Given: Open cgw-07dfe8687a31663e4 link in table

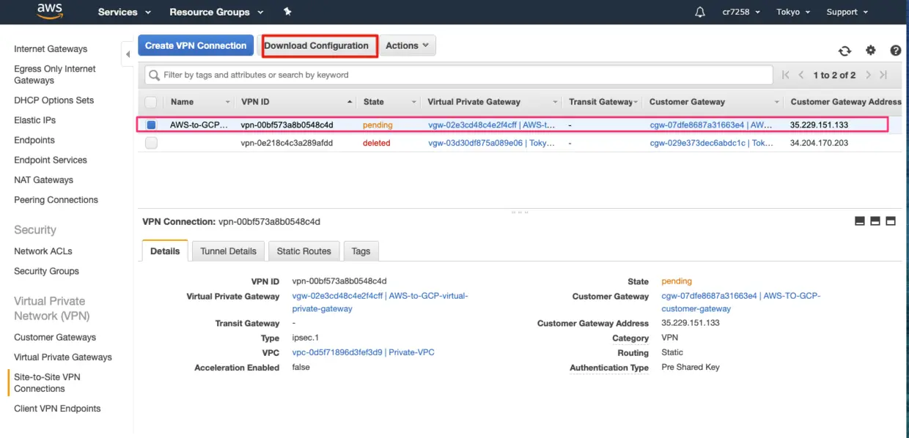Looking at the screenshot, I should pos(711,125).
